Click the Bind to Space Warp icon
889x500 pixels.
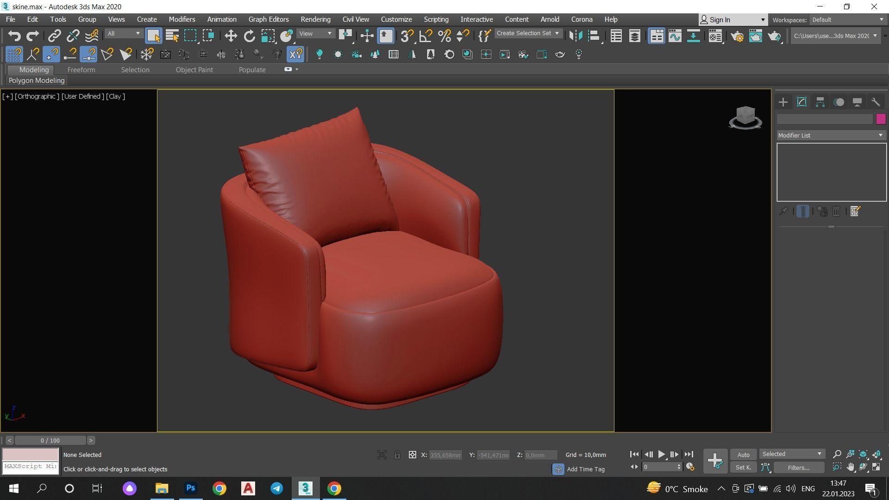(92, 36)
